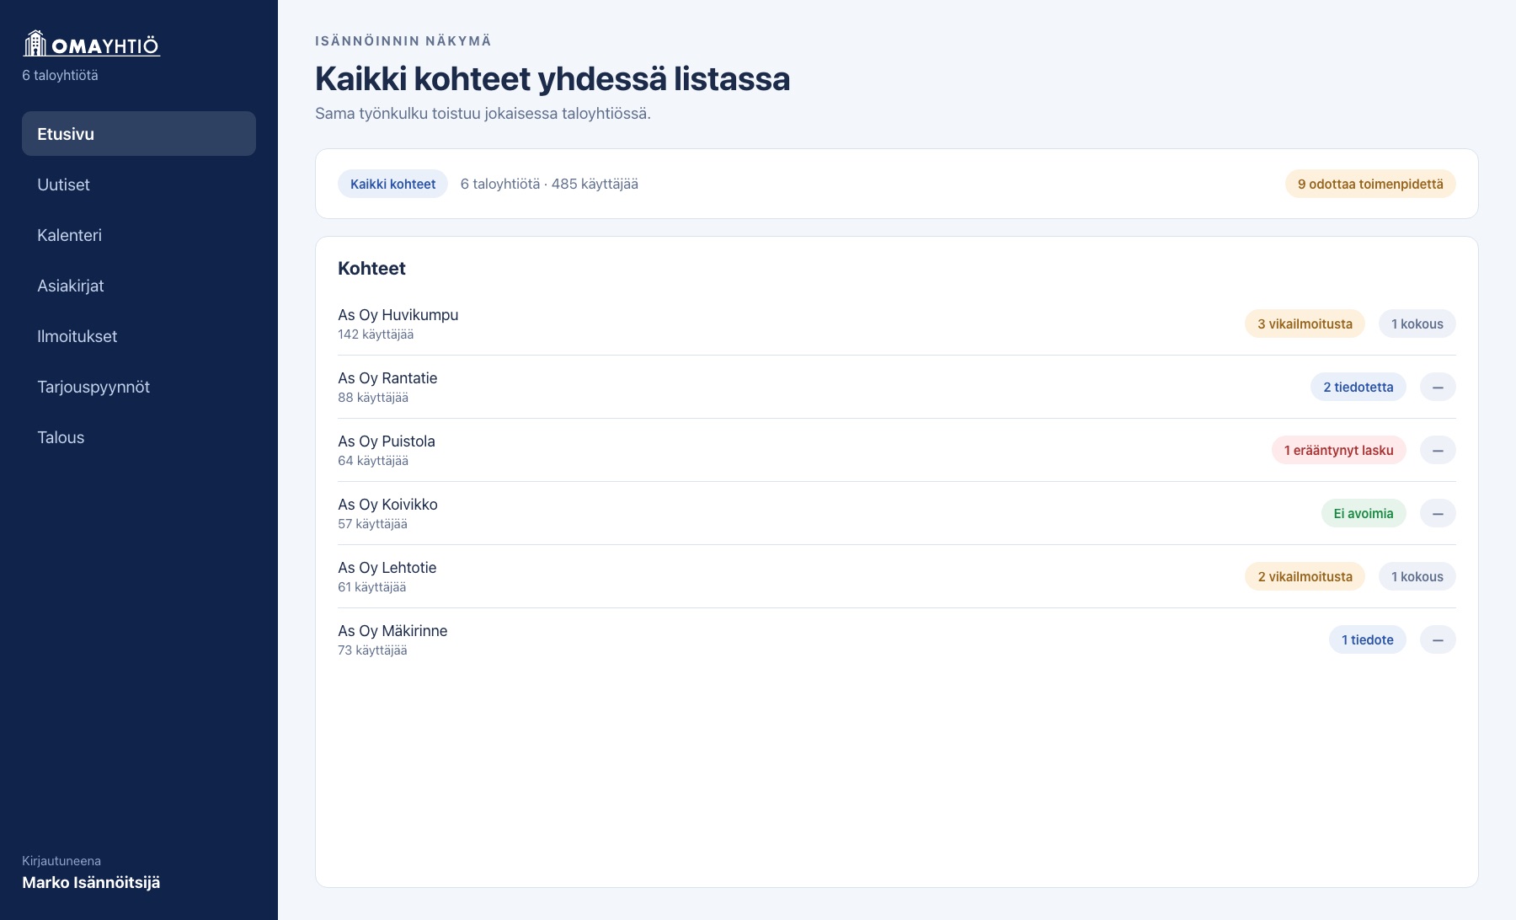Viewport: 1516px width, 920px height.
Task: Navigate to Tarjouspyynnöt
Action: pos(139,386)
